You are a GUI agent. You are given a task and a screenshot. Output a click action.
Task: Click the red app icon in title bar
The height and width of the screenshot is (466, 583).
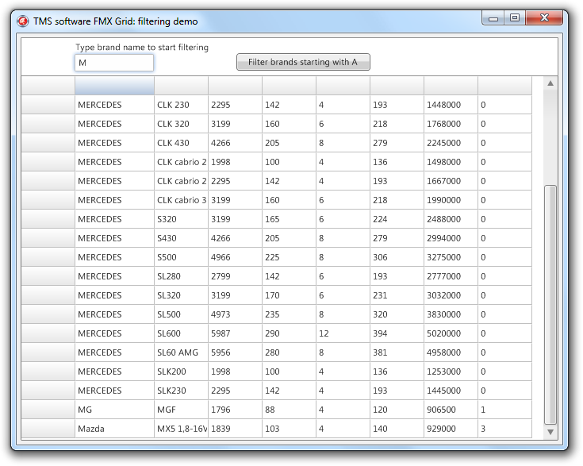(22, 21)
